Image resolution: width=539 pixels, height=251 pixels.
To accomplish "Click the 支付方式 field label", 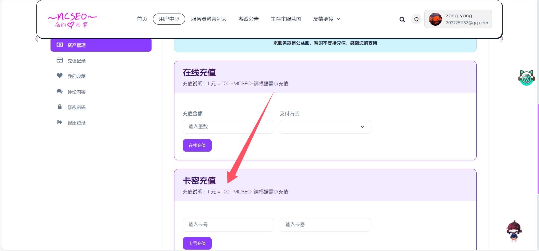I will click(290, 114).
